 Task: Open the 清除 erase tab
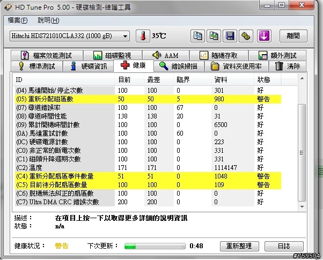pyautogui.click(x=288, y=66)
